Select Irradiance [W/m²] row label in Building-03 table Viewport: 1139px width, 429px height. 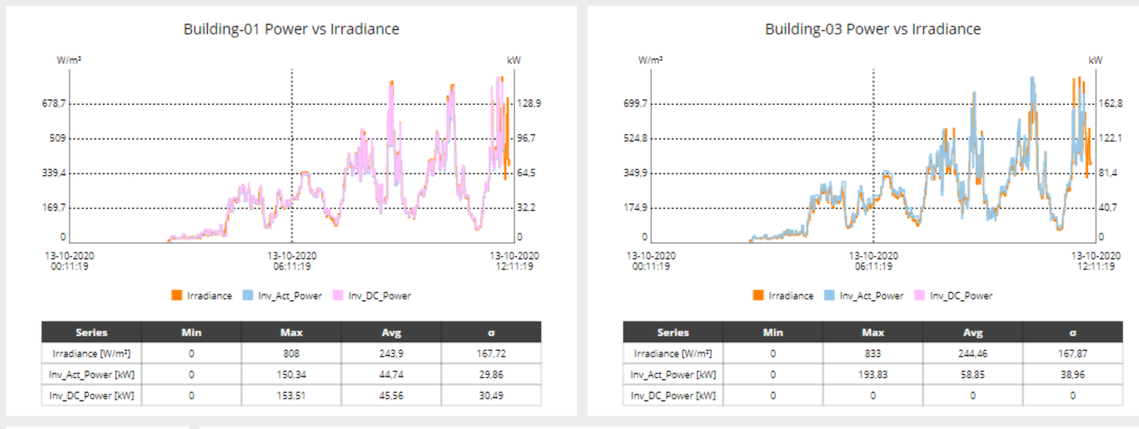[x=673, y=353]
